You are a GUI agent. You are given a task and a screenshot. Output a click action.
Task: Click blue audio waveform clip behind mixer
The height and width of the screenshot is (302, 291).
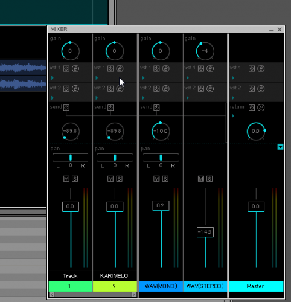pyautogui.click(x=23, y=75)
